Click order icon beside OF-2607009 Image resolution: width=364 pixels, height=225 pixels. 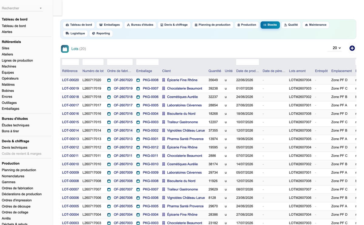coord(109,173)
